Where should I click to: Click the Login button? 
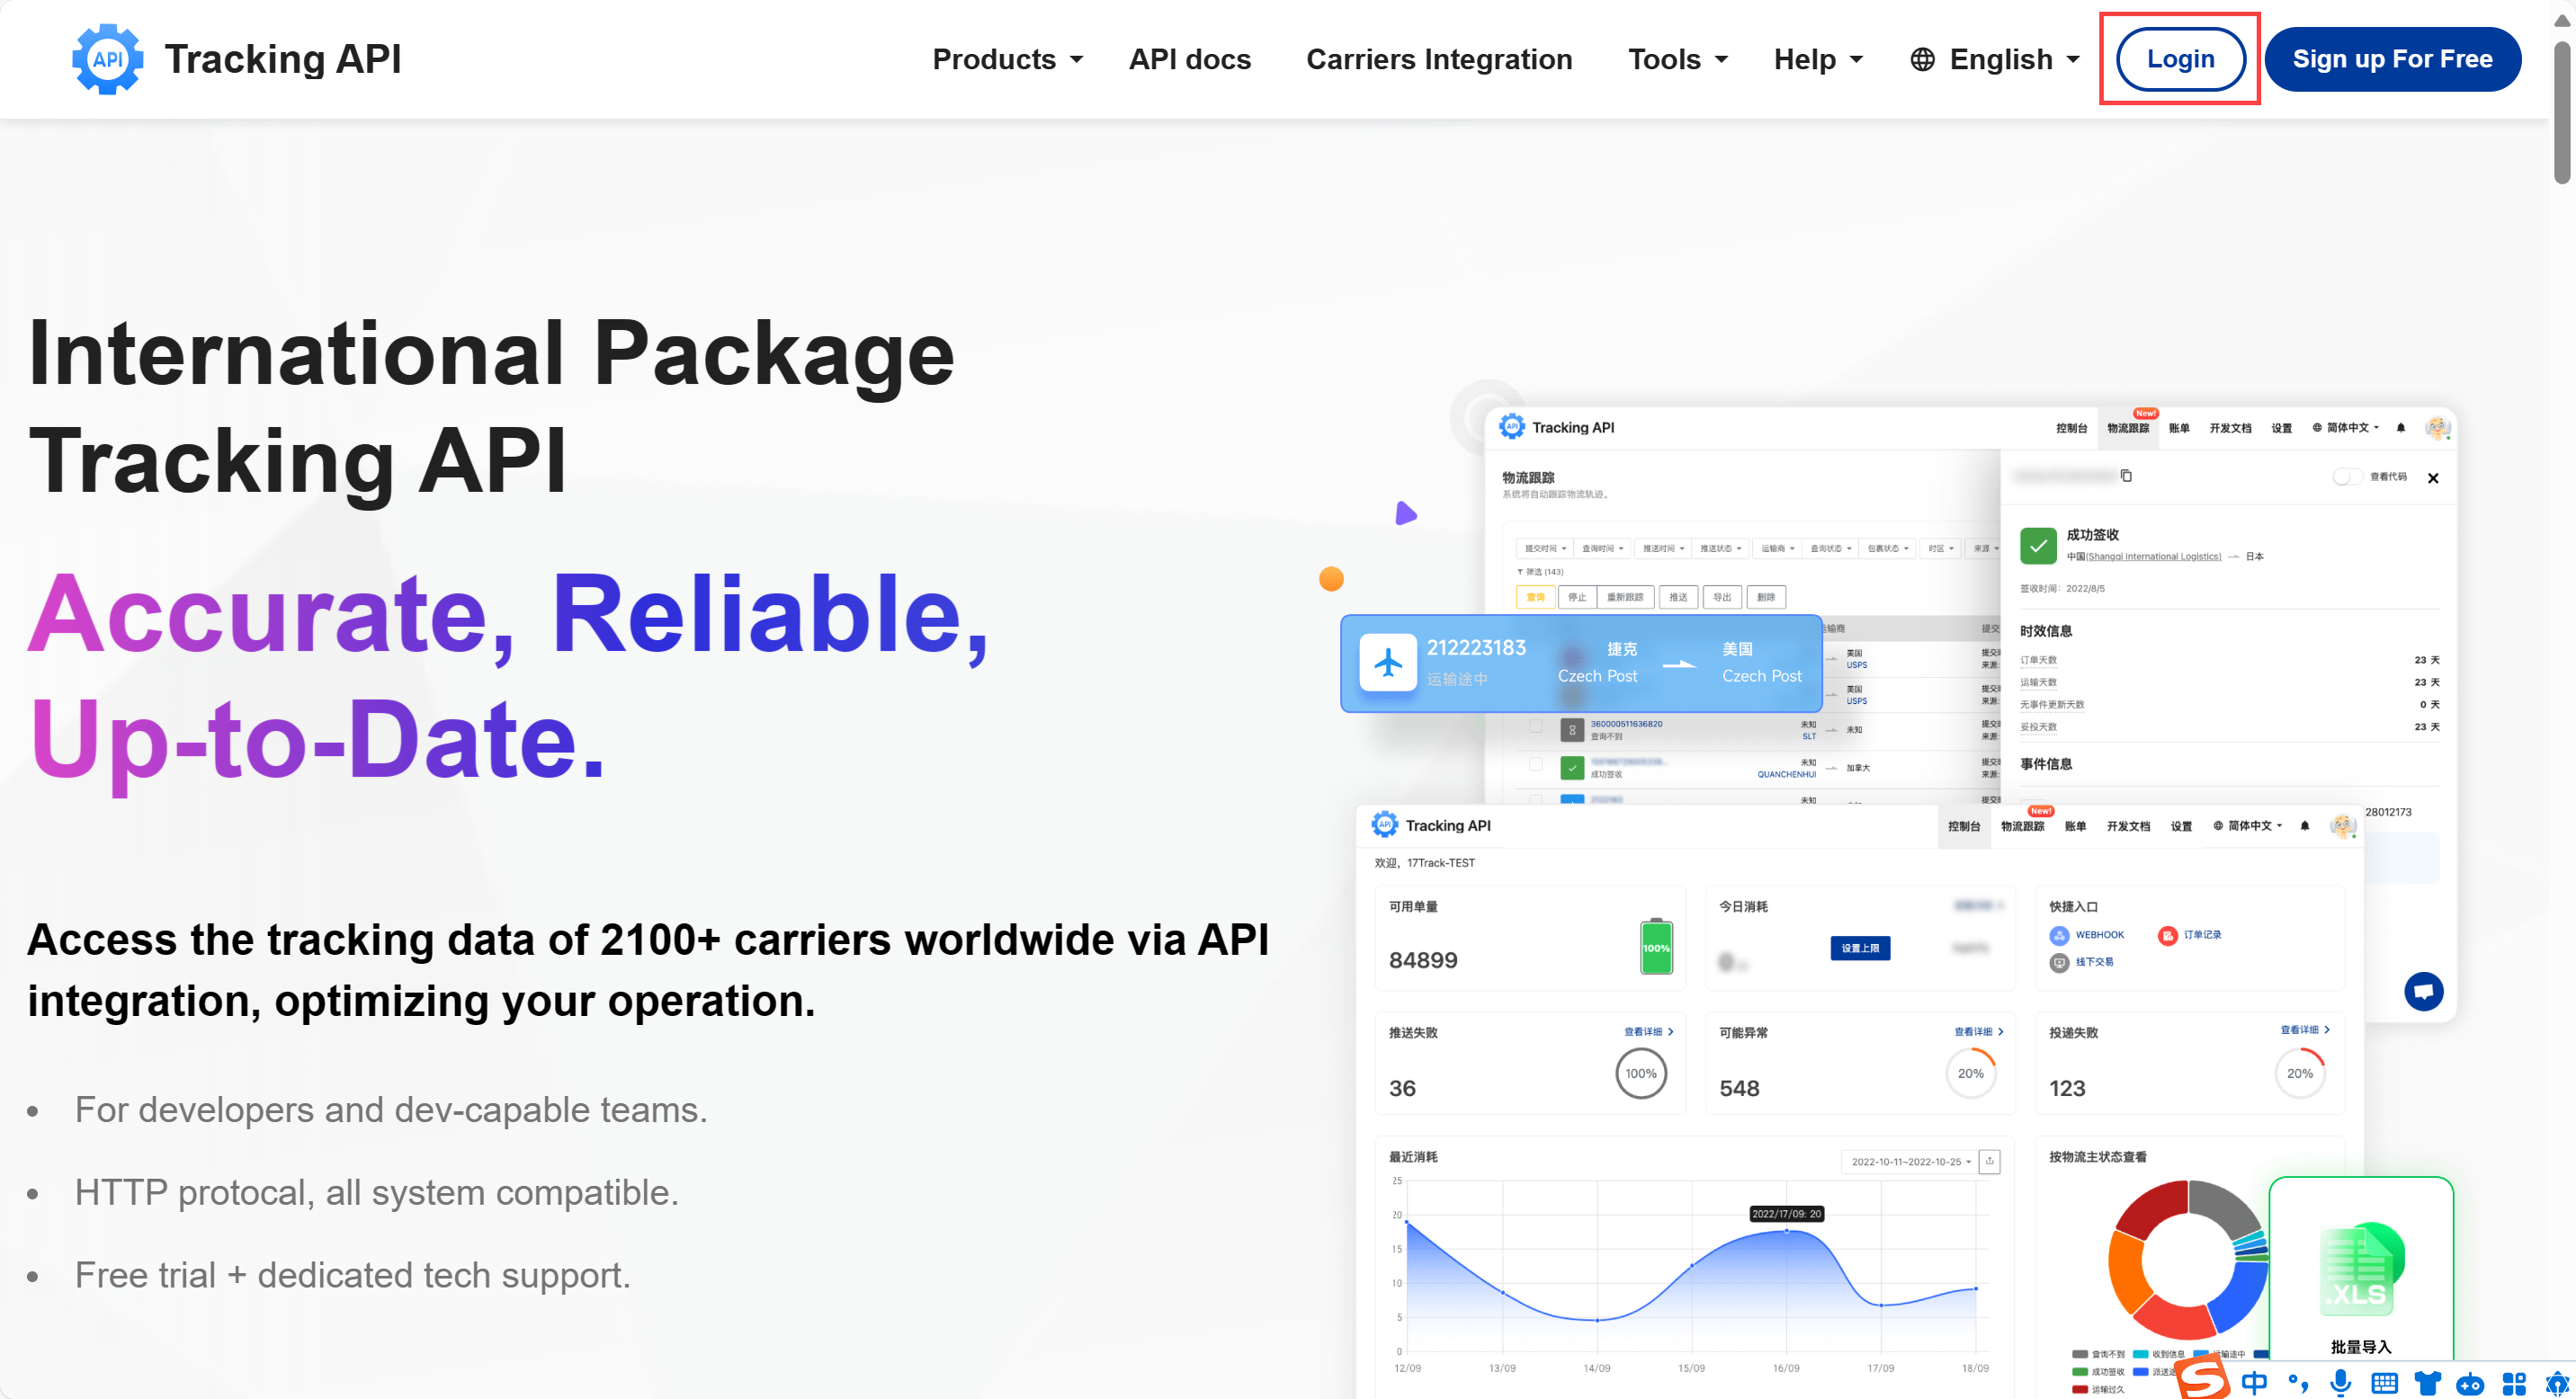[2180, 59]
